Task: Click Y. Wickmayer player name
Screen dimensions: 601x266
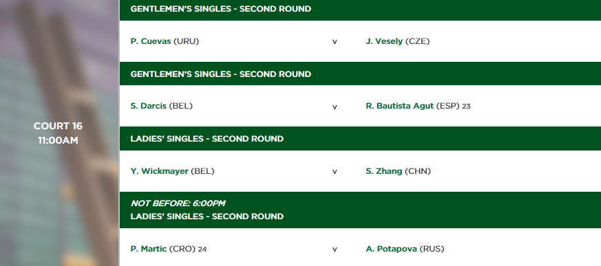Action: [160, 171]
